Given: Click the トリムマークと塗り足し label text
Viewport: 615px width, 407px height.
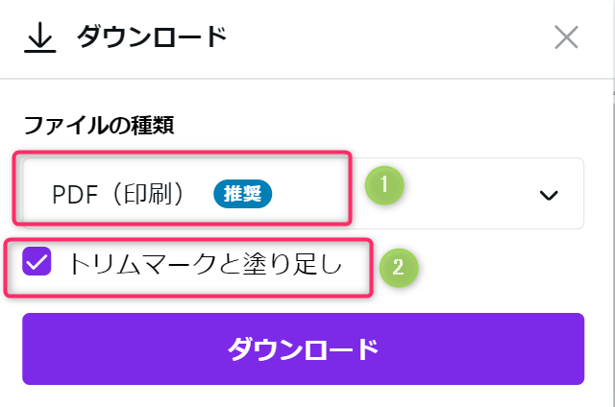Looking at the screenshot, I should pyautogui.click(x=205, y=262).
